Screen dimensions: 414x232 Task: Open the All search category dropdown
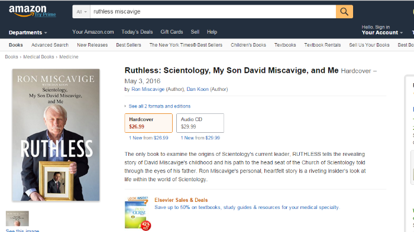[x=82, y=12]
